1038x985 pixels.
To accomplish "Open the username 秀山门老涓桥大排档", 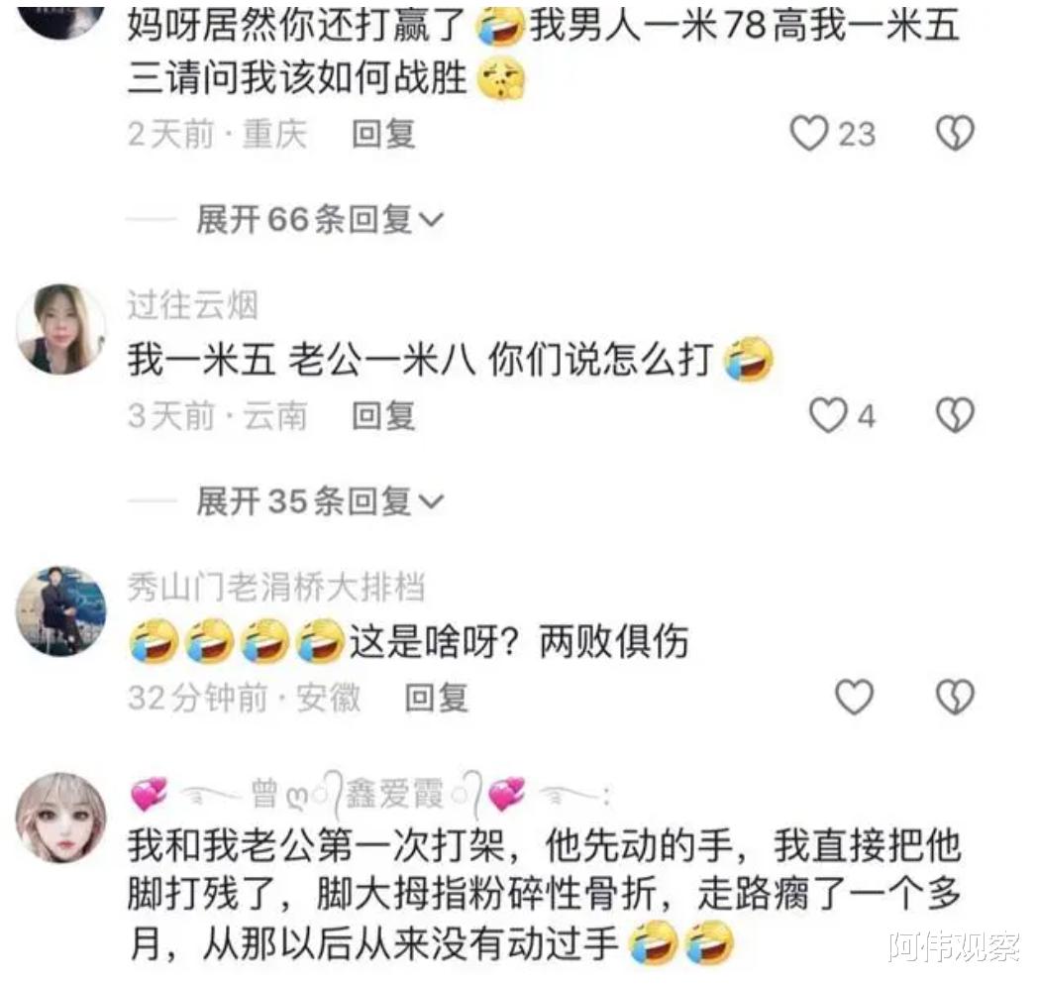I will click(276, 587).
